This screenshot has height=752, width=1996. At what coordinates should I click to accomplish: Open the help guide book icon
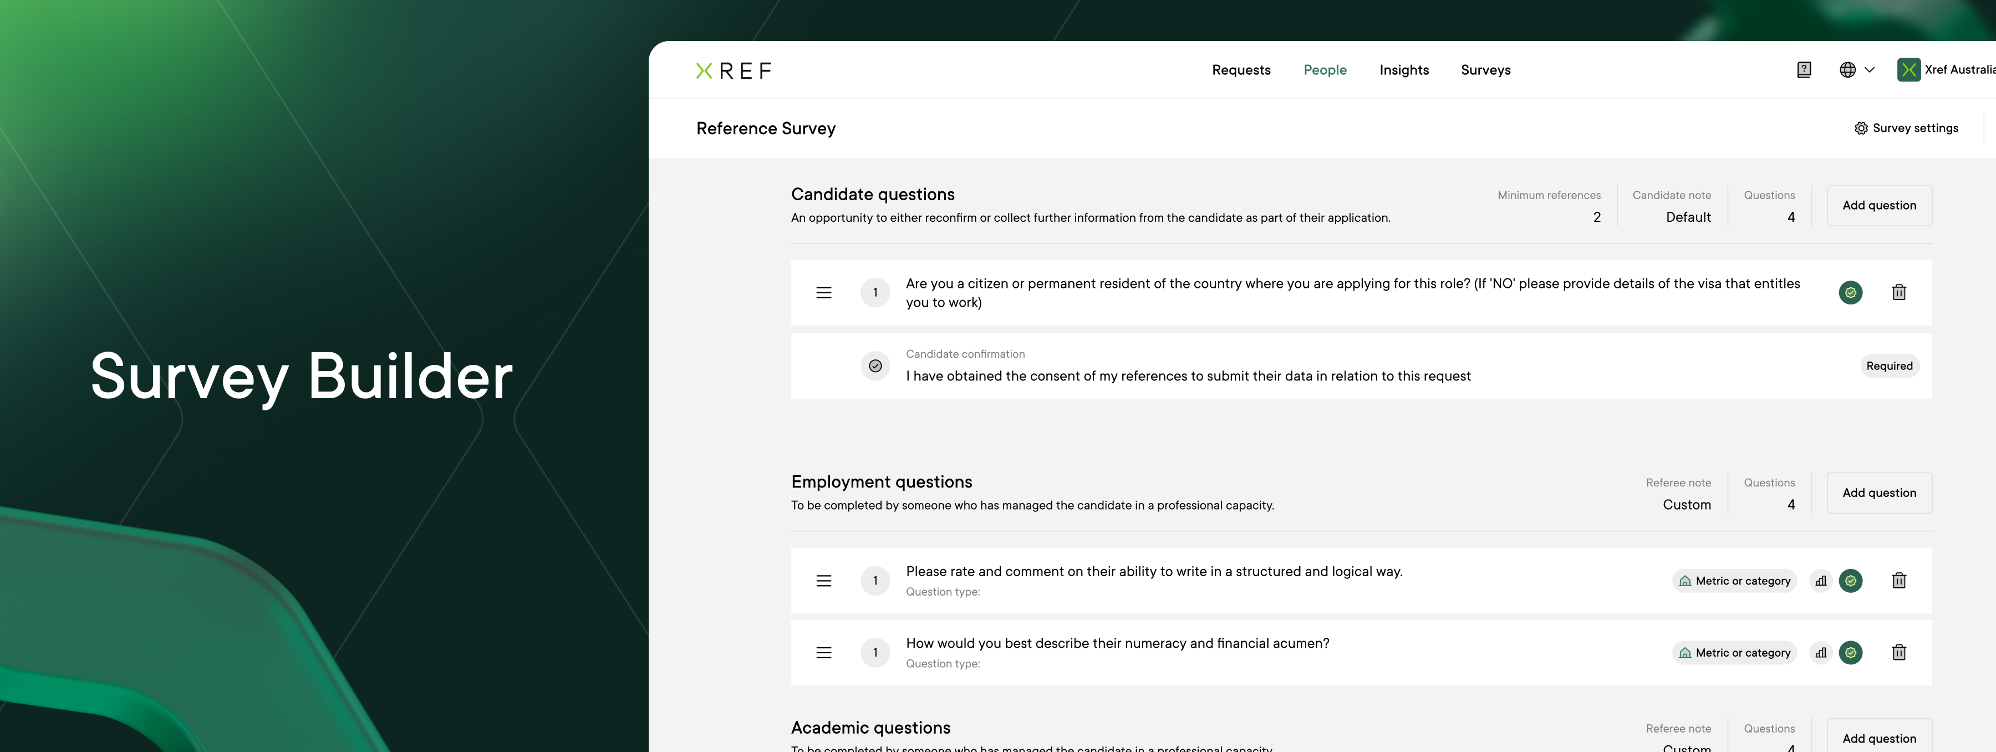1804,70
